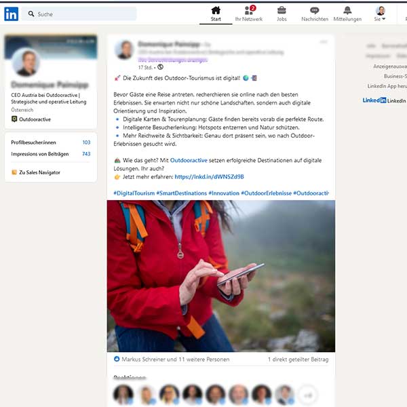Open LinkedIn App herunterladen link
Screen dimensions: 407x407
coord(387,86)
